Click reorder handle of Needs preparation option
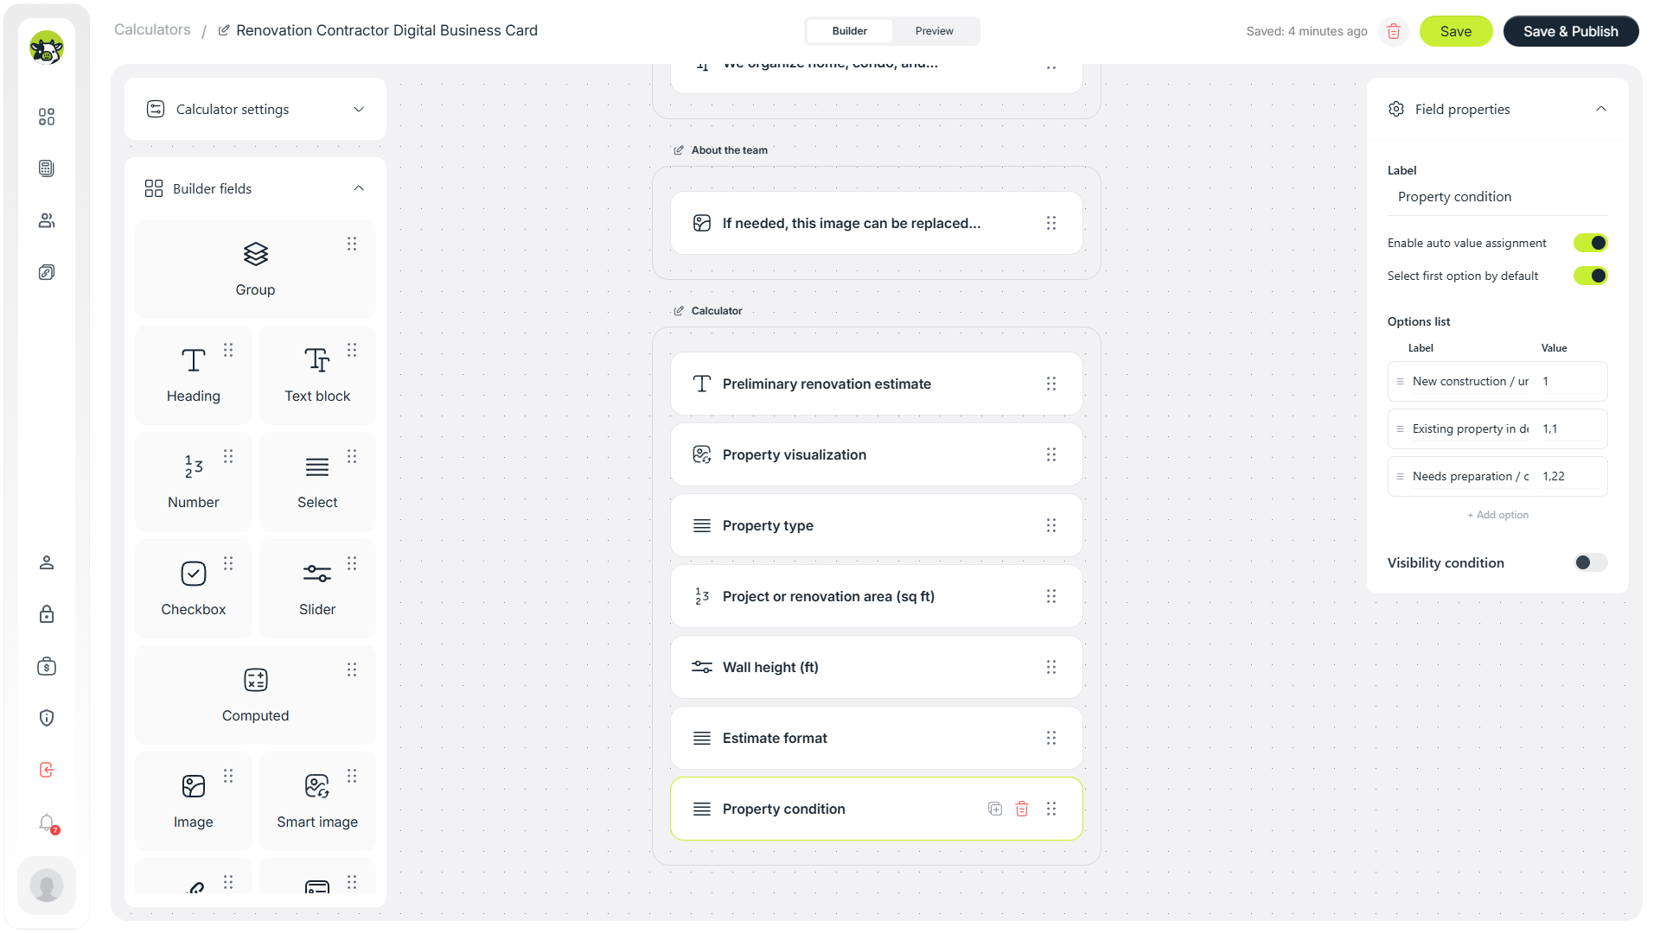 coord(1400,476)
